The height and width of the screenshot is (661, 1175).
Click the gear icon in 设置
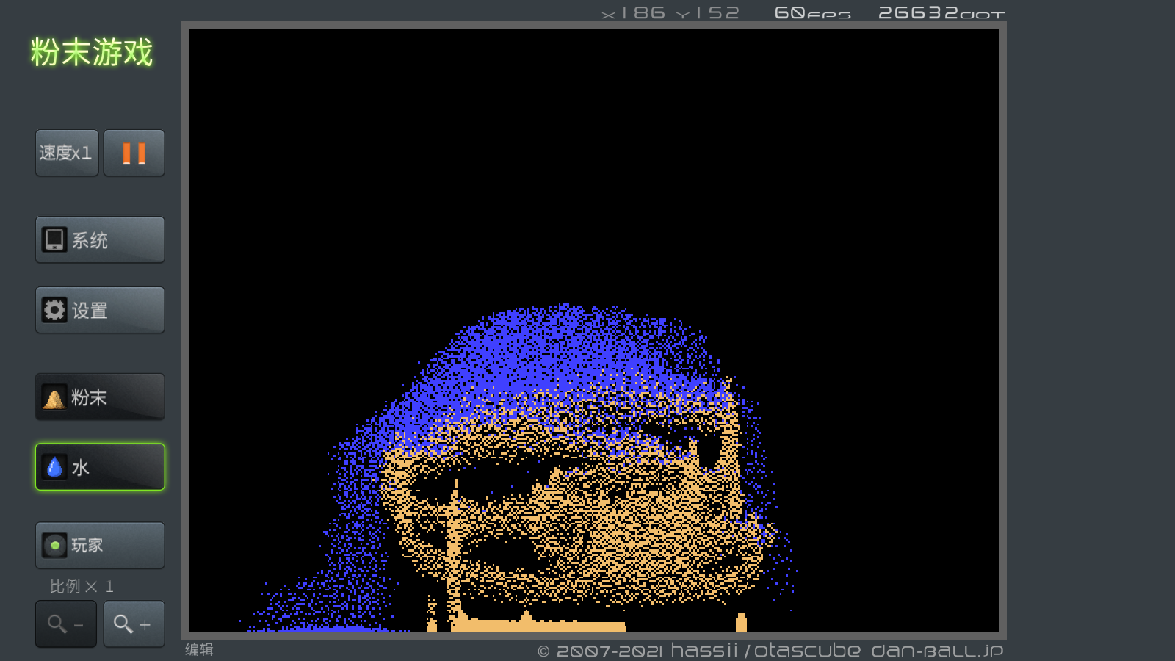[54, 310]
